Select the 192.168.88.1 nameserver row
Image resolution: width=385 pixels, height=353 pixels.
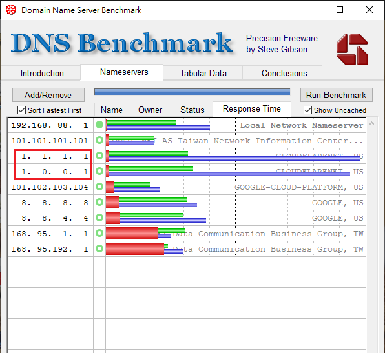point(187,125)
